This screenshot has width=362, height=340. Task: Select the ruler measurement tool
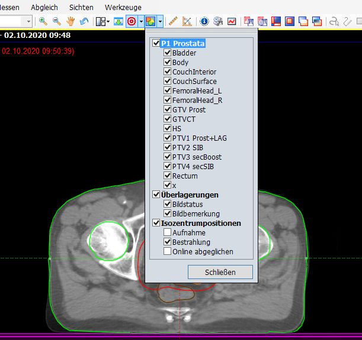(174, 21)
